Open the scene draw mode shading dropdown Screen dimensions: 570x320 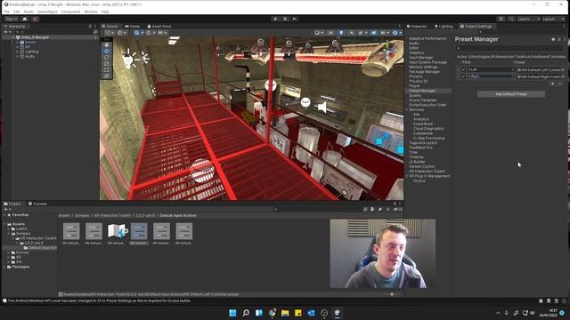tap(319, 33)
